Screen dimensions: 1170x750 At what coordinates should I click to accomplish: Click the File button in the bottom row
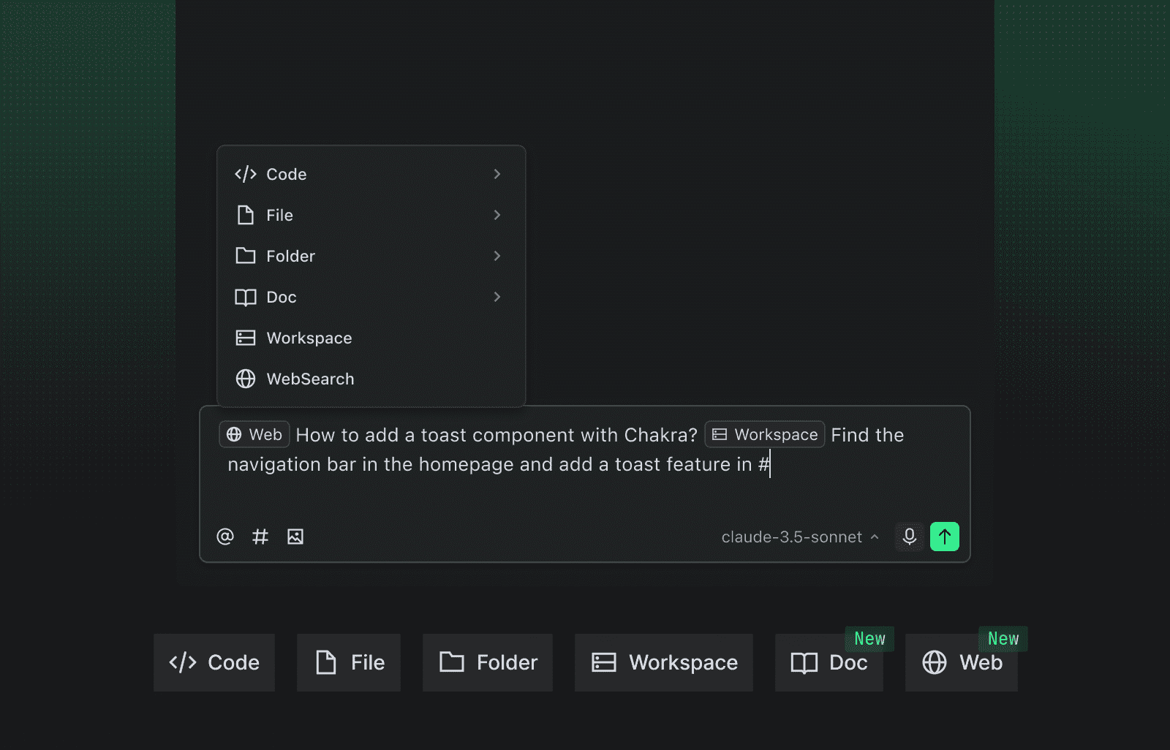[x=349, y=662]
